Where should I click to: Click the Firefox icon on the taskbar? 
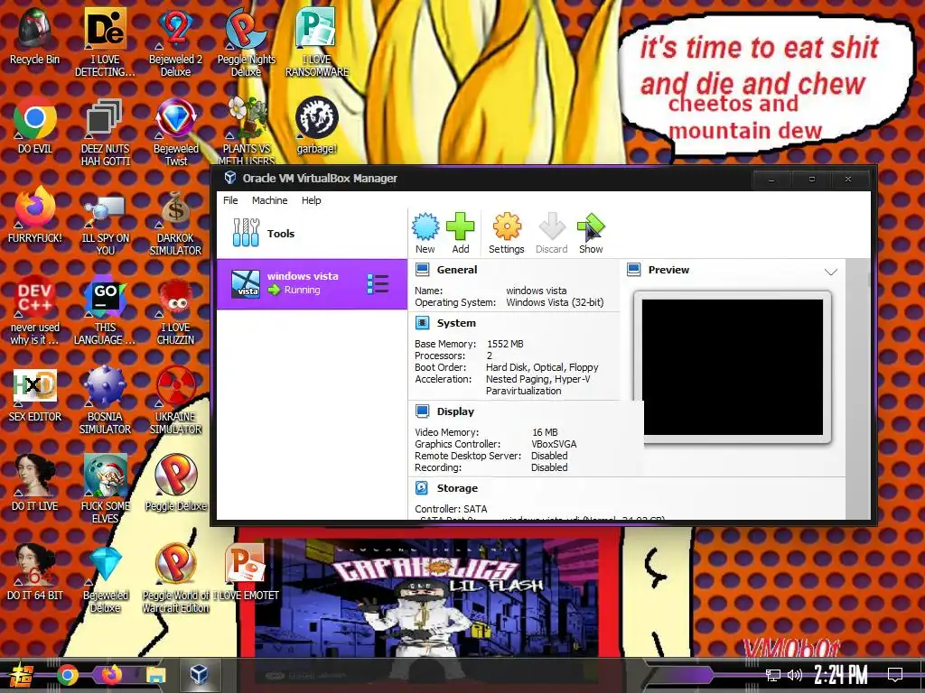point(111,674)
